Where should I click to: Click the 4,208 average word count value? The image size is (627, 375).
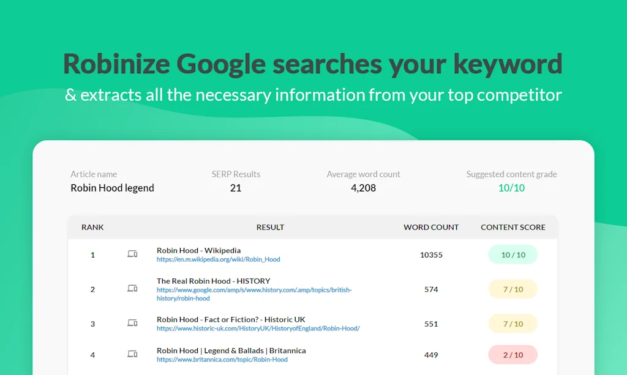363,188
